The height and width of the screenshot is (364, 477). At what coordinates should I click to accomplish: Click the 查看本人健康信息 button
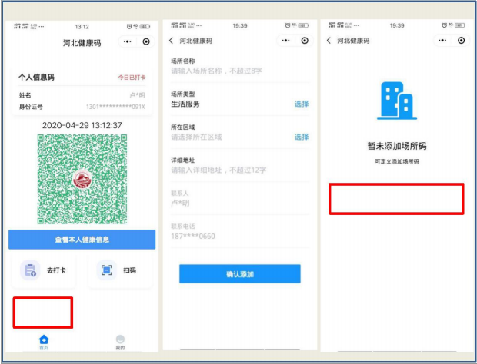(82, 240)
